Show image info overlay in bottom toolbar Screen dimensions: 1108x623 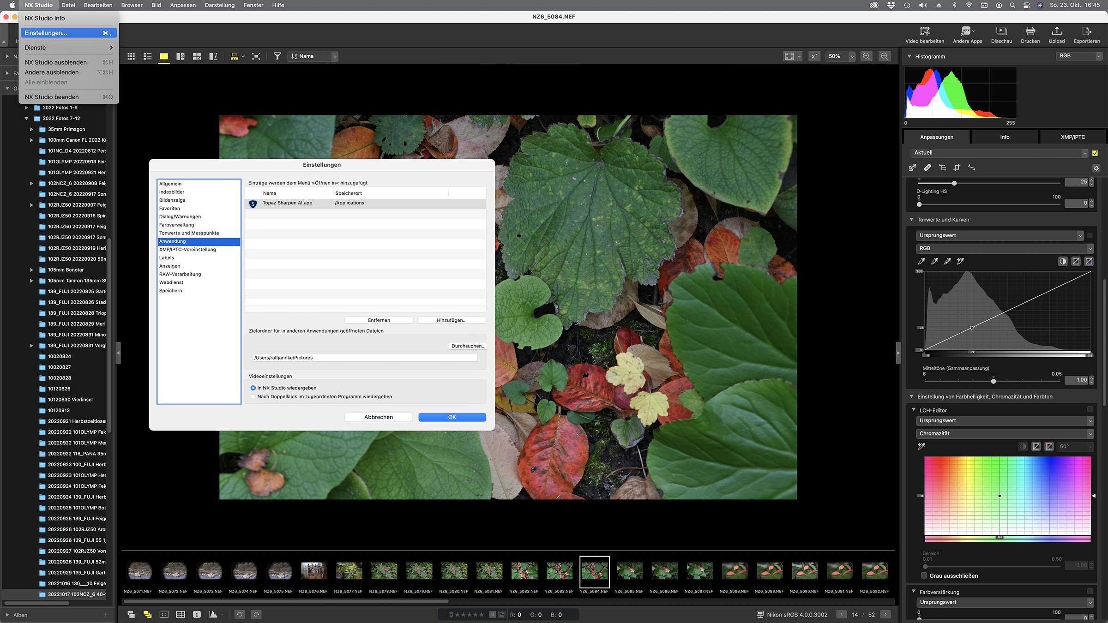click(x=197, y=614)
